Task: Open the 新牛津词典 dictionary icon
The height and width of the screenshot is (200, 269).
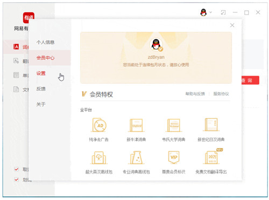Action: pos(136,125)
